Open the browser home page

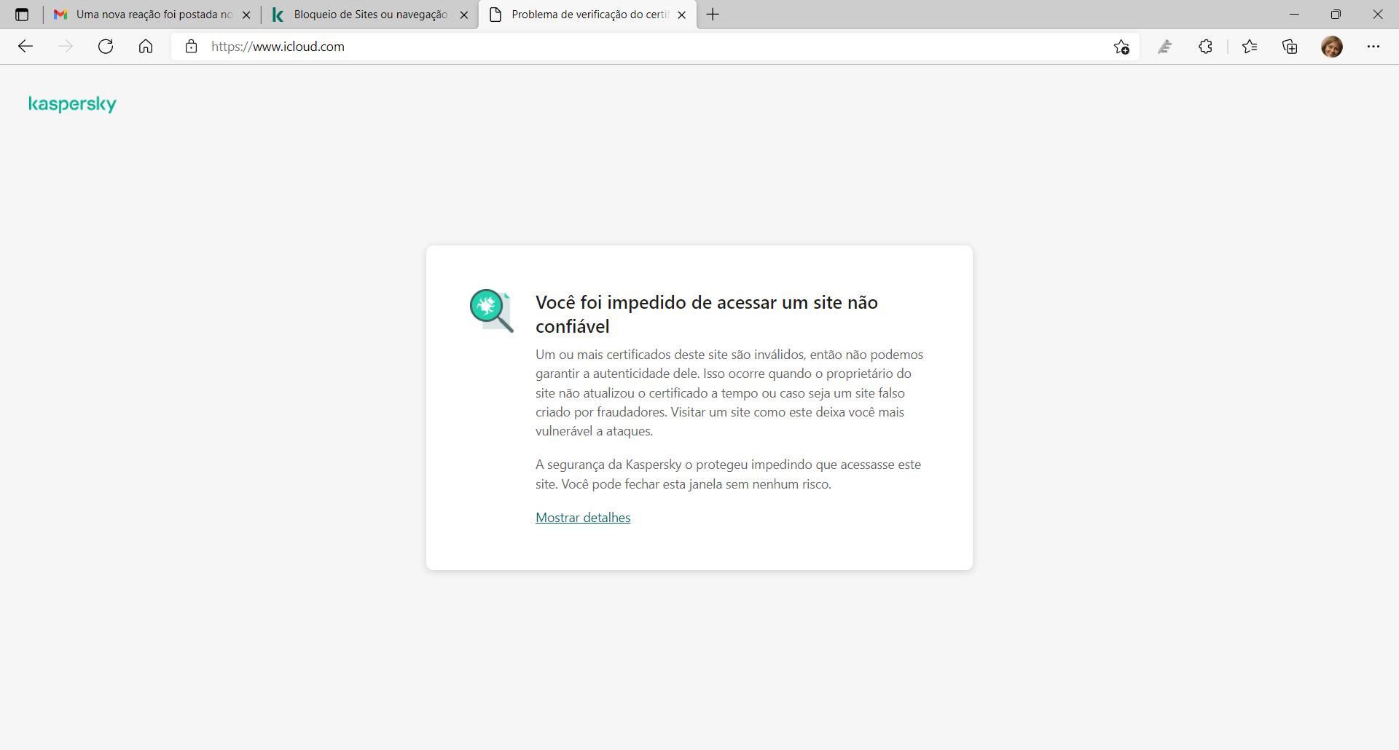pos(146,47)
